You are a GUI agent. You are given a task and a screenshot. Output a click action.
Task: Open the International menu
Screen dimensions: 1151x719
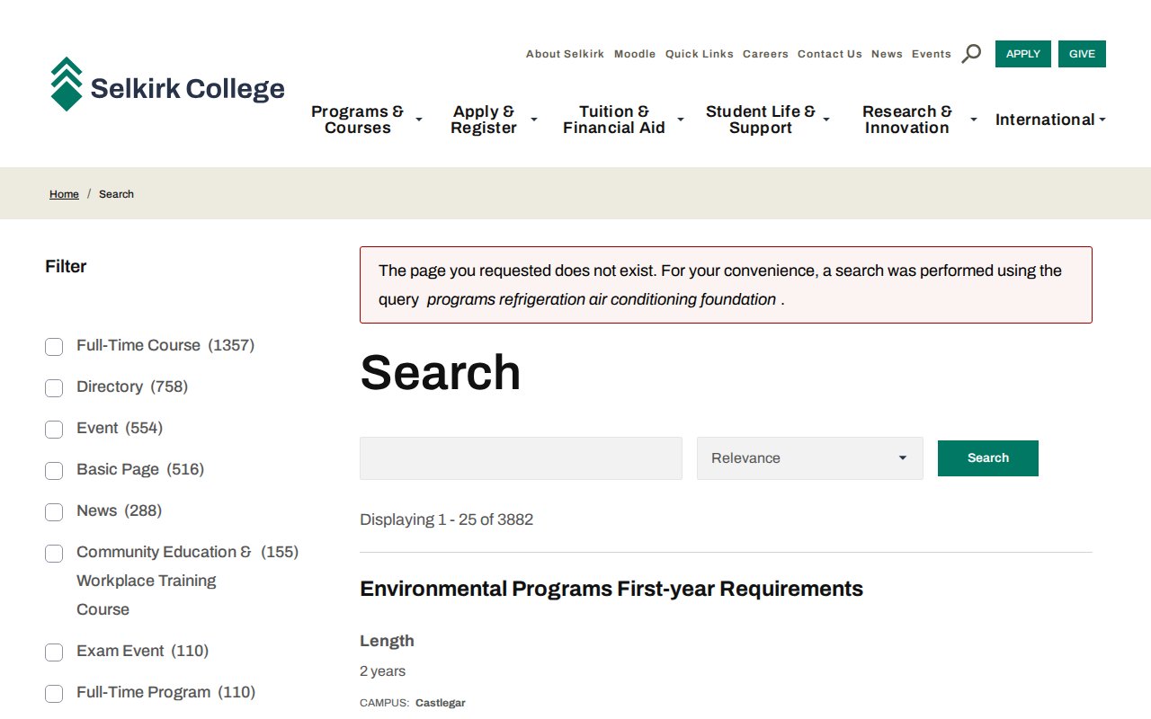pyautogui.click(x=1049, y=120)
